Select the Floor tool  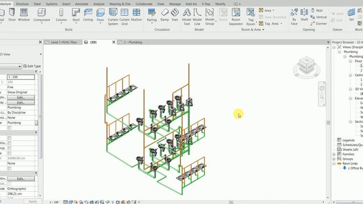coord(100,15)
